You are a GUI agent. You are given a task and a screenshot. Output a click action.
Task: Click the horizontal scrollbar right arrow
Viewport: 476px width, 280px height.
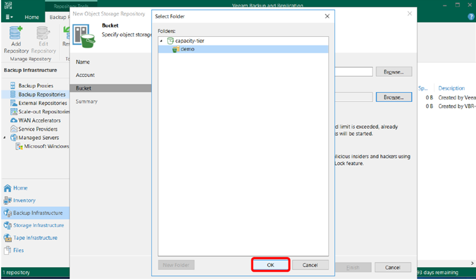472,263
